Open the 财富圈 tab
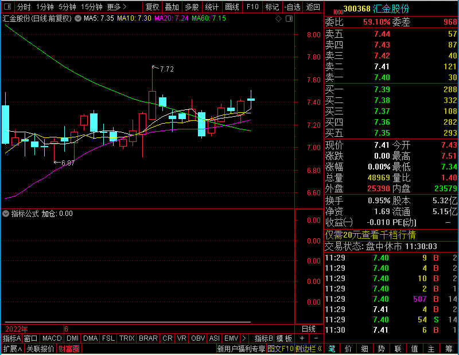Viewport: 459px width, 355px height. pos(69,349)
